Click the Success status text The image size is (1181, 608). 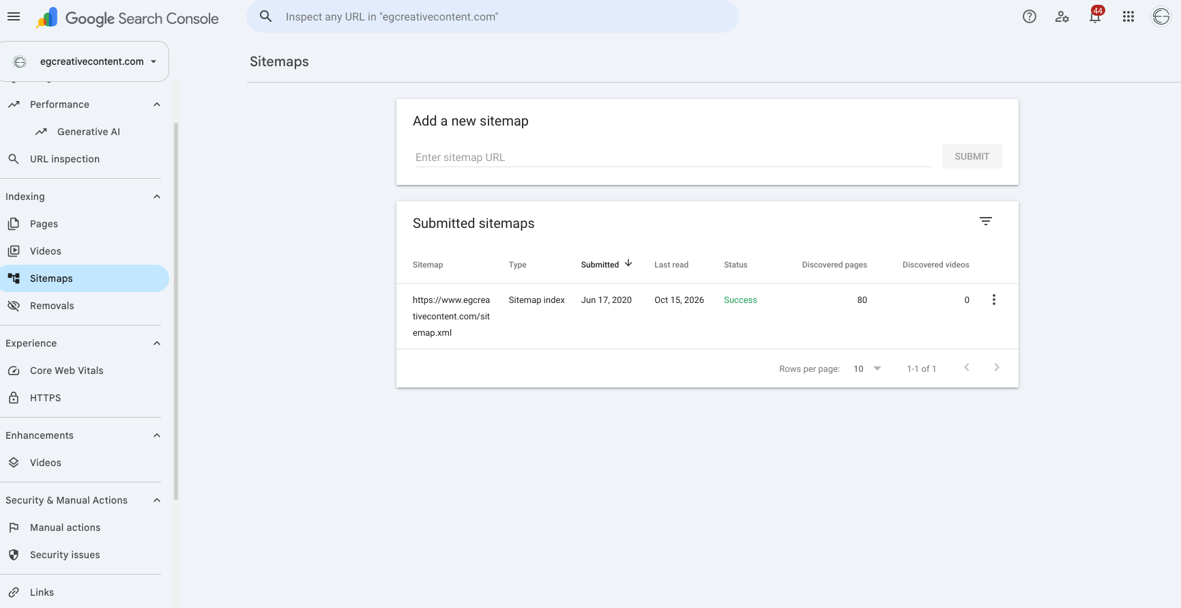pos(740,300)
